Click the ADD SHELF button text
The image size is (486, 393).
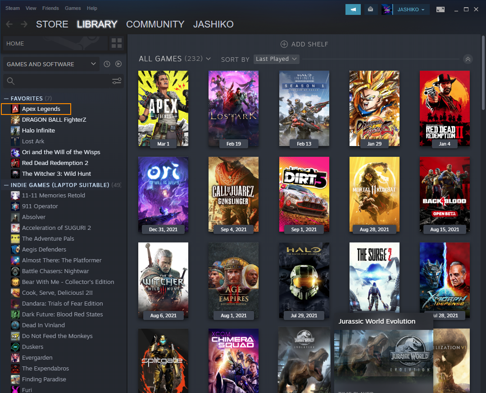[x=309, y=44]
